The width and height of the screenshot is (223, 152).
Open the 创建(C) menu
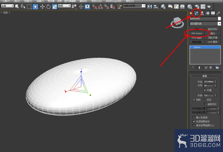point(40,1)
